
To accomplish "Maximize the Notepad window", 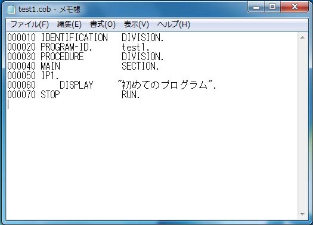I will point(272,7).
